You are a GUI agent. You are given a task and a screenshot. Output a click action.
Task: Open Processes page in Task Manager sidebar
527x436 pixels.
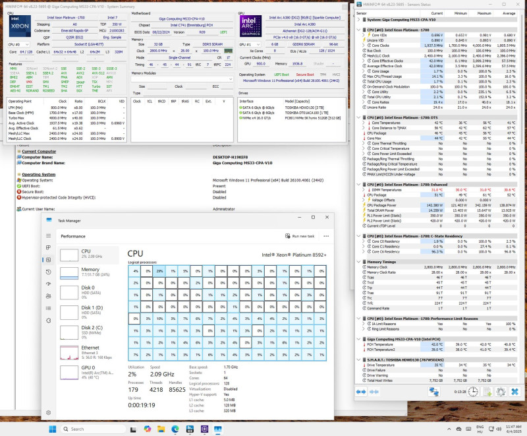48,247
